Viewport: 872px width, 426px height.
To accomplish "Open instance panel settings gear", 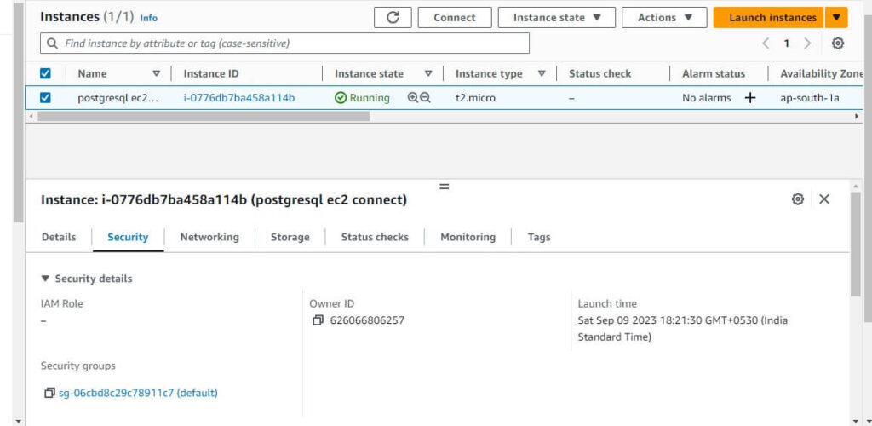I will pos(797,199).
